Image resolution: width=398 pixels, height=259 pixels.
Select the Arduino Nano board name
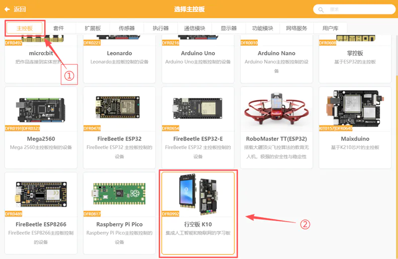(277, 53)
